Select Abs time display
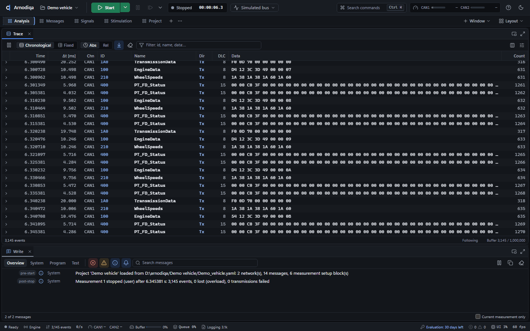The height and width of the screenshot is (331, 530). (90, 45)
